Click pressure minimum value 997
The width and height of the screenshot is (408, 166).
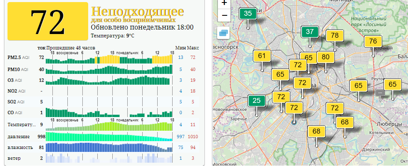point(181,137)
